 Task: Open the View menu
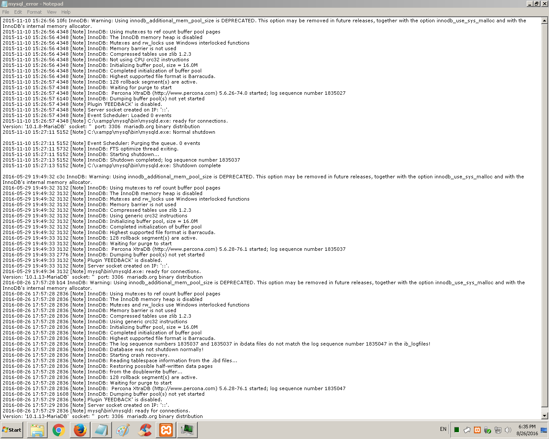[x=51, y=12]
